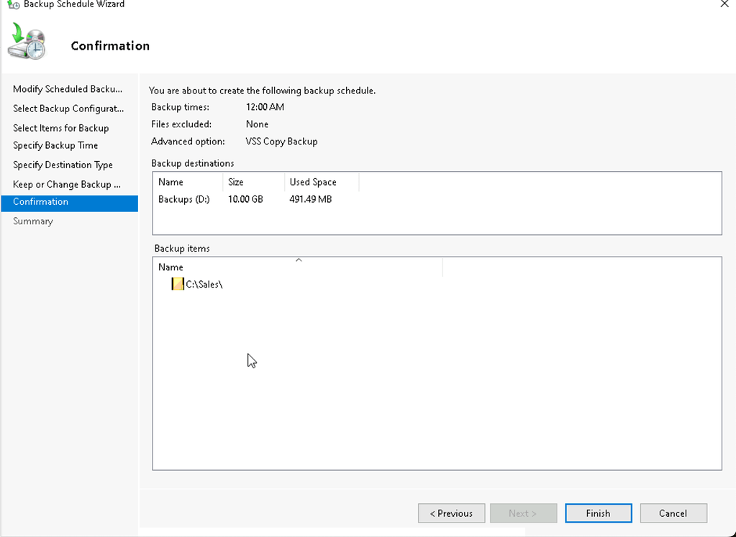Jump to Select Items for Backup step
Viewport: 736px width, 537px height.
pyautogui.click(x=60, y=128)
